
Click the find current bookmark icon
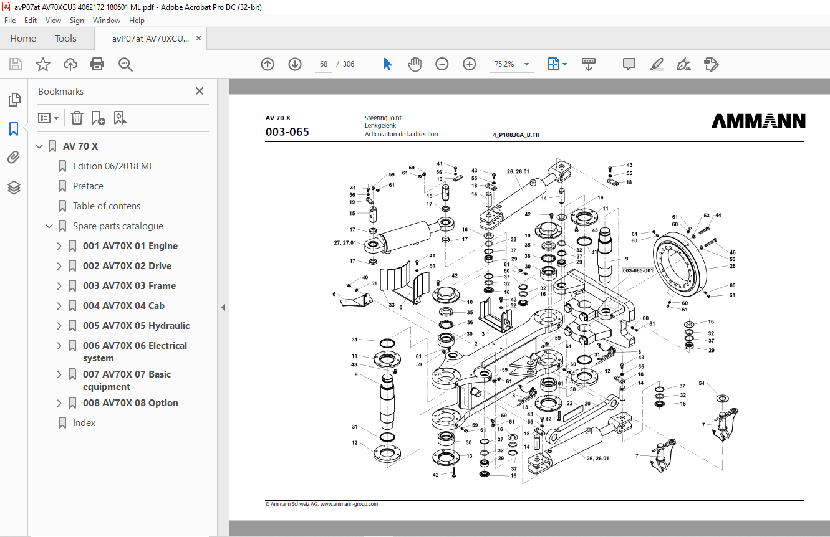[120, 118]
